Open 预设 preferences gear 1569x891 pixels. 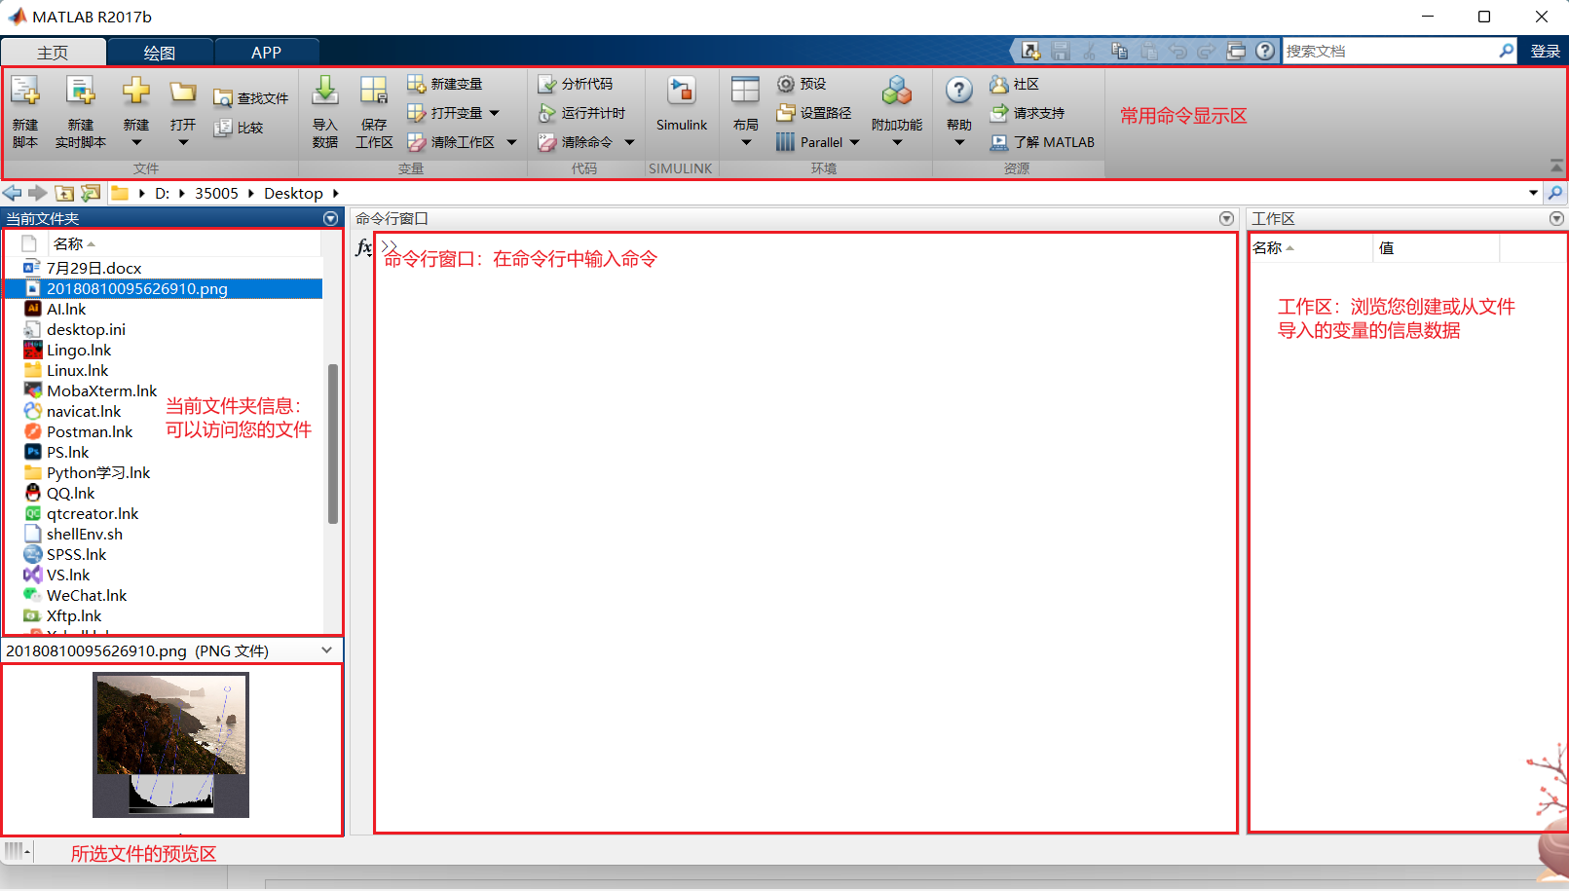[802, 84]
